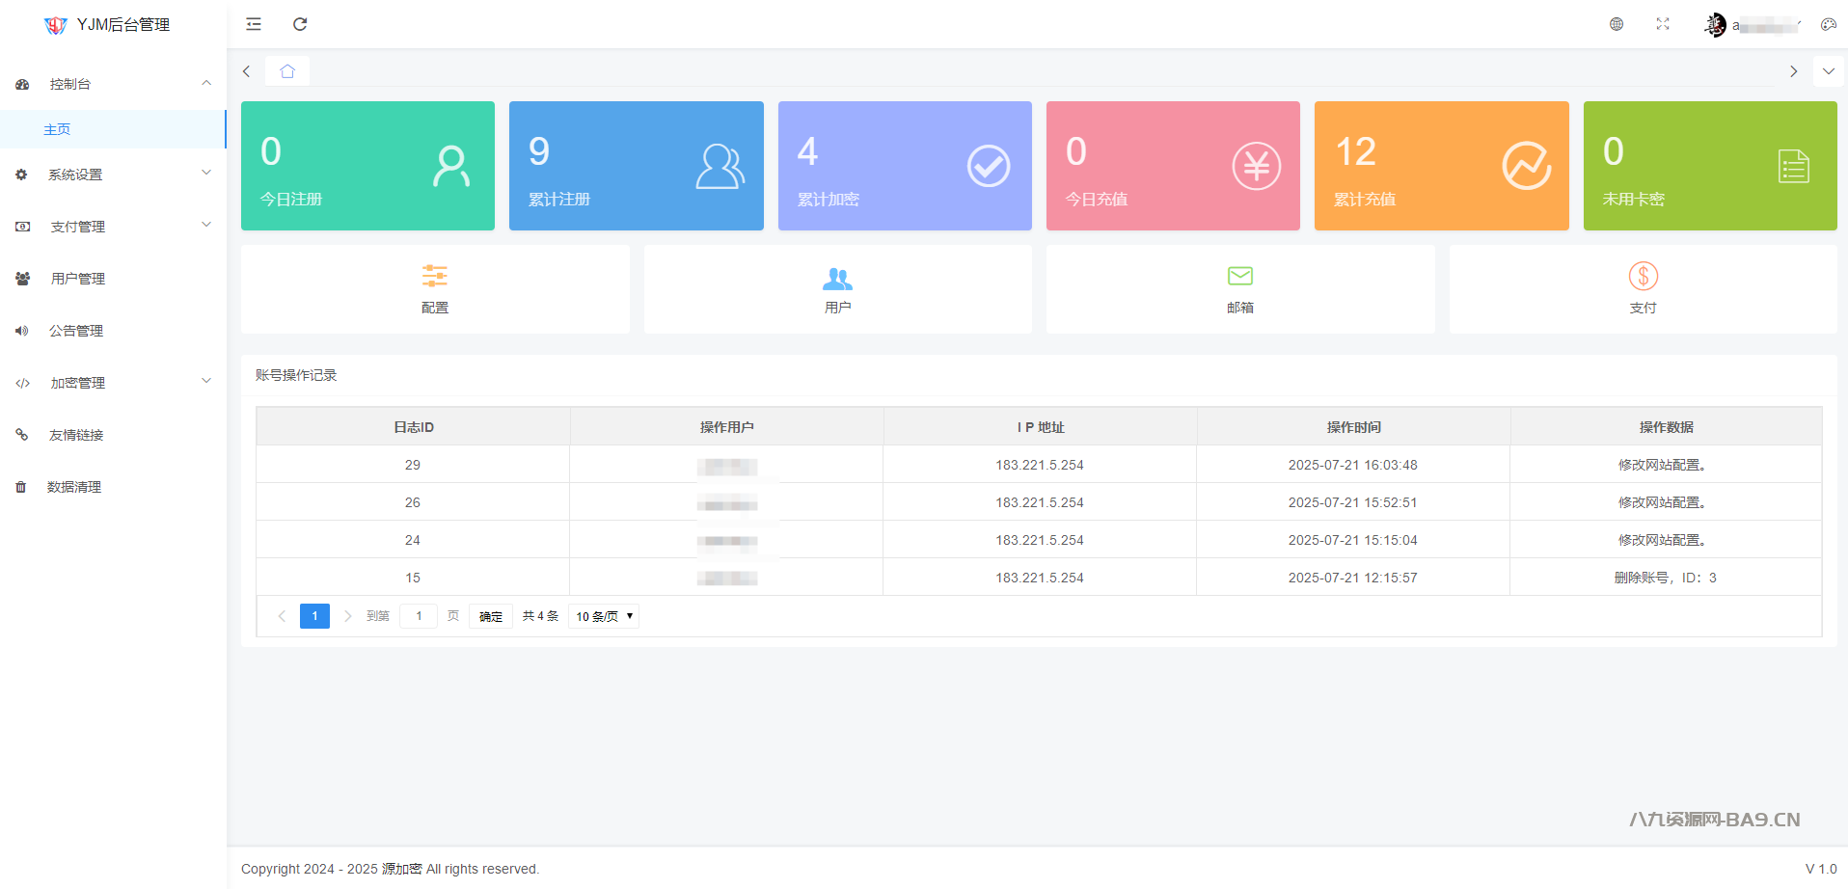Open the theme palette icon in the header
This screenshot has width=1848, height=889.
[x=1828, y=24]
